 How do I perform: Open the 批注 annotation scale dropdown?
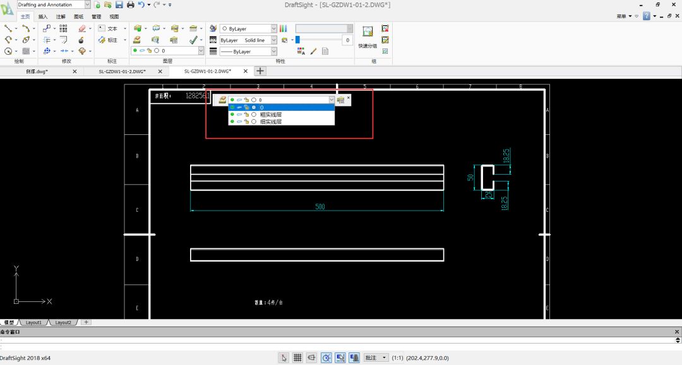coord(376,357)
